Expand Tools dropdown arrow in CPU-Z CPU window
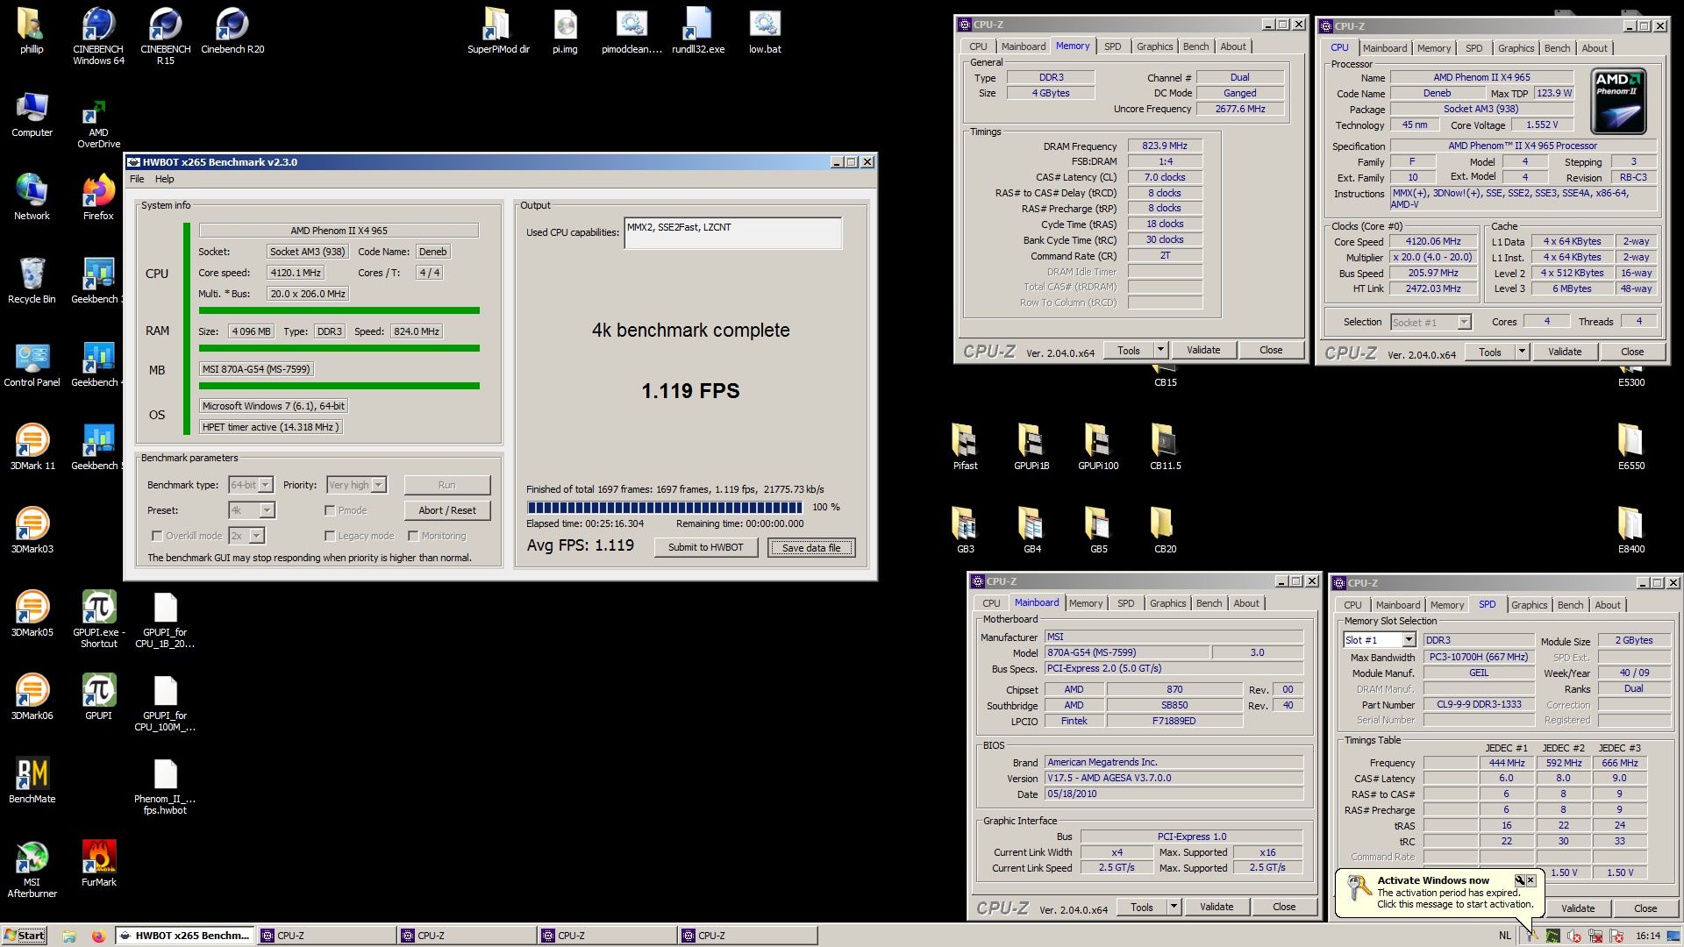The image size is (1684, 947). coord(1522,352)
